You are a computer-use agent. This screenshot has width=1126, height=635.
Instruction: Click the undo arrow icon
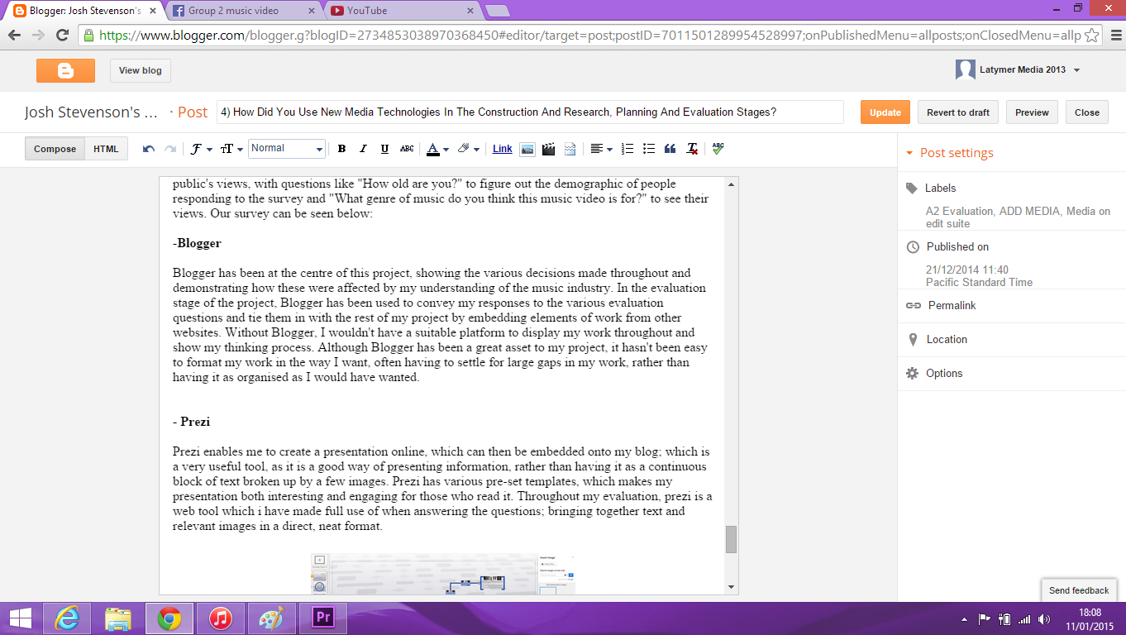pos(149,149)
